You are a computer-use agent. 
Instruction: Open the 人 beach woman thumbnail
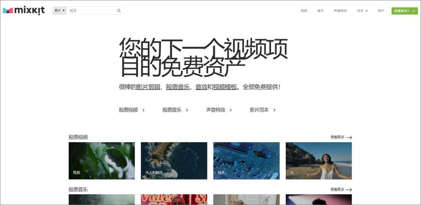(x=319, y=161)
